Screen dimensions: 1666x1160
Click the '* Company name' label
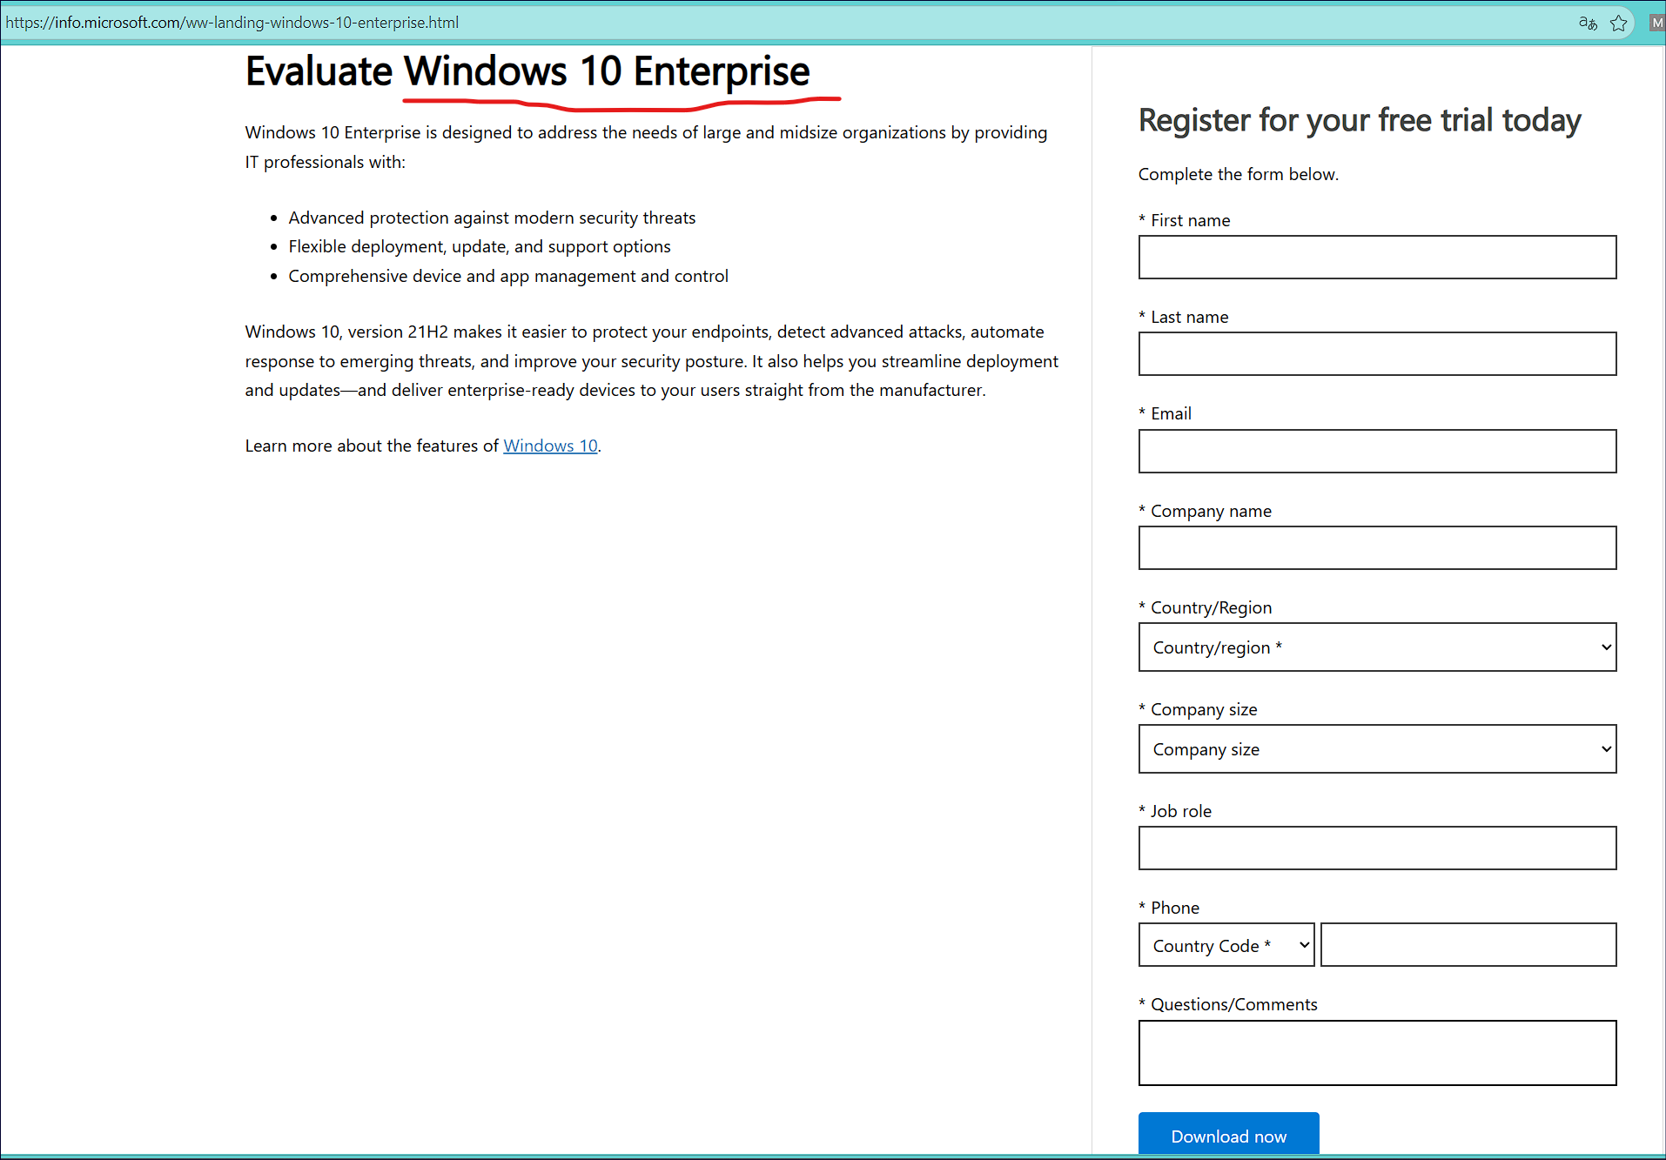point(1205,511)
